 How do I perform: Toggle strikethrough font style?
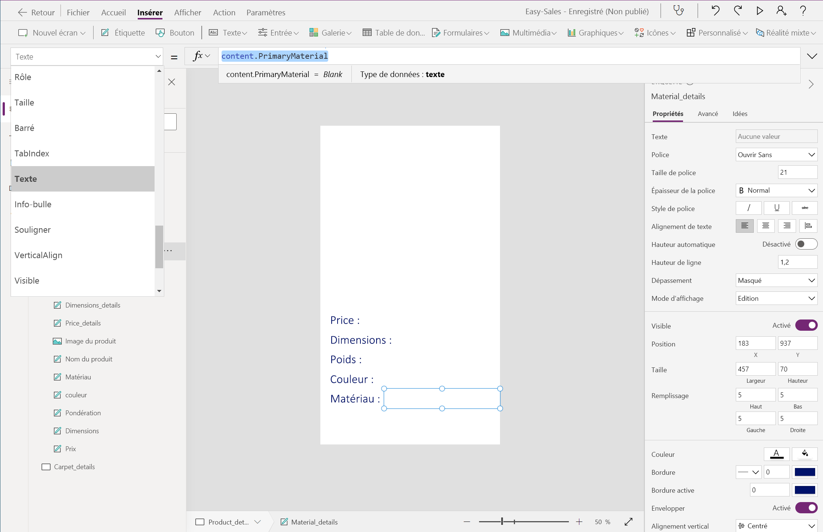805,208
